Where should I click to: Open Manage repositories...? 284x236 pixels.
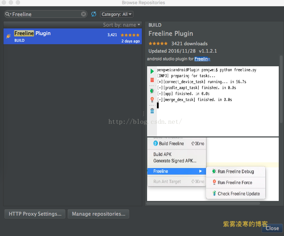pyautogui.click(x=99, y=214)
